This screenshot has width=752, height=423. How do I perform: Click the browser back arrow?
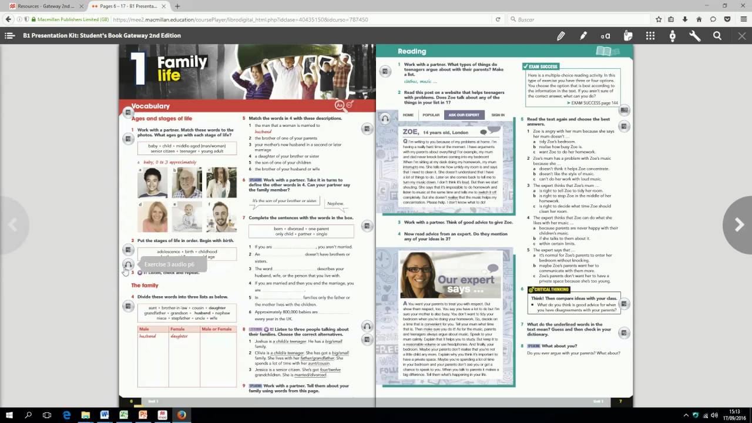(8, 19)
